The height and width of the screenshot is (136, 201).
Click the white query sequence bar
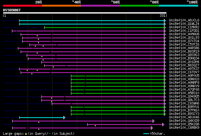pyautogui.click(x=85, y=13)
